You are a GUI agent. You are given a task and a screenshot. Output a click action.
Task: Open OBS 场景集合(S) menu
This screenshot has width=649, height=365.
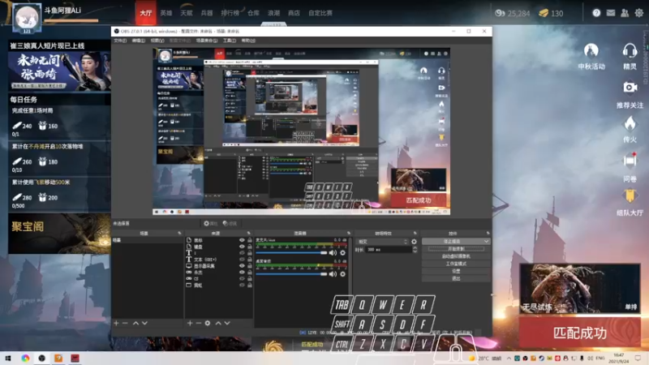207,41
